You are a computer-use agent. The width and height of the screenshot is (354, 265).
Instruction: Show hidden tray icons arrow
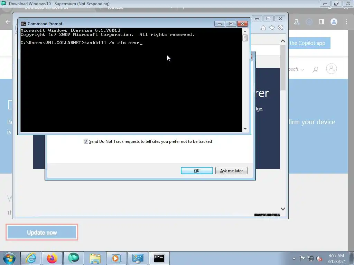294,258
